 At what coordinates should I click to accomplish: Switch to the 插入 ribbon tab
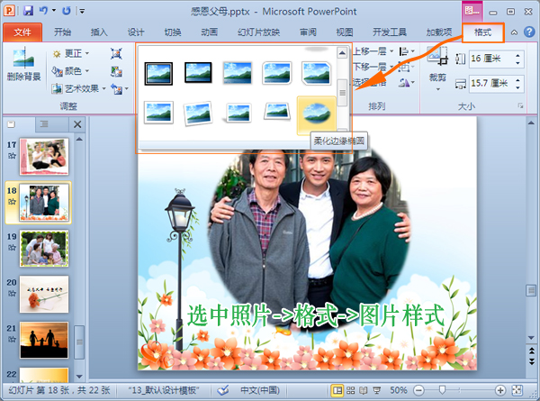99,32
